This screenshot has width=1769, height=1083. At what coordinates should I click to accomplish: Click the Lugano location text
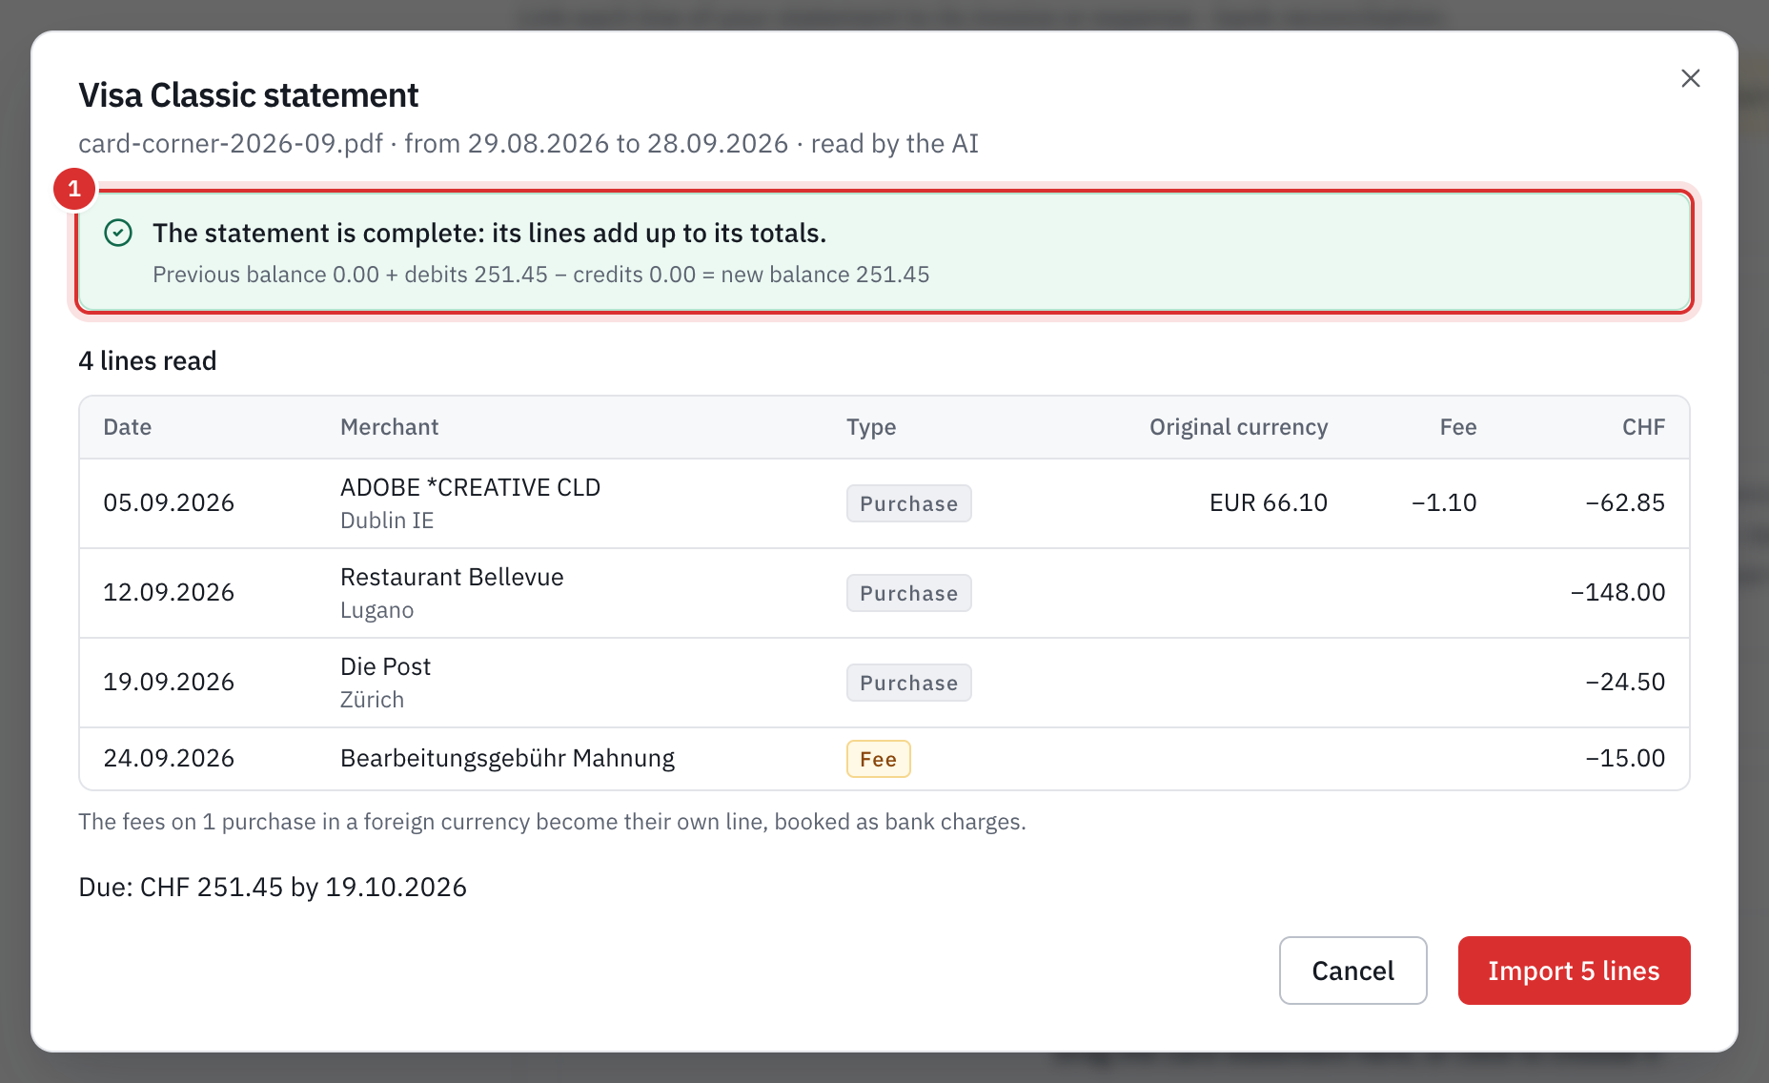(x=376, y=610)
